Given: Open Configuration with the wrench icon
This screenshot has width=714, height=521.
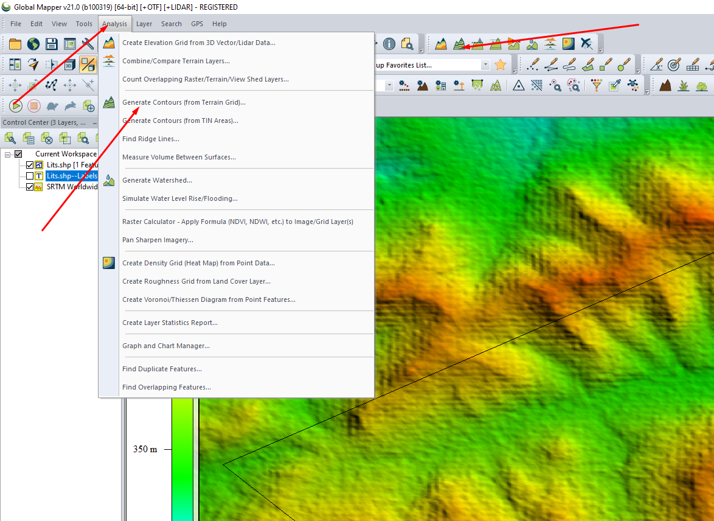Looking at the screenshot, I should click(x=88, y=44).
